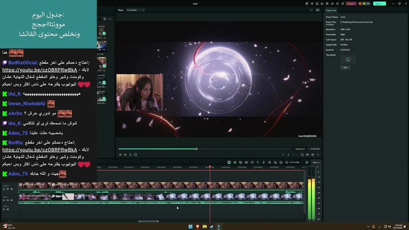The height and width of the screenshot is (230, 409).
Task: Click the player progress bar handle
Action: [x=197, y=149]
